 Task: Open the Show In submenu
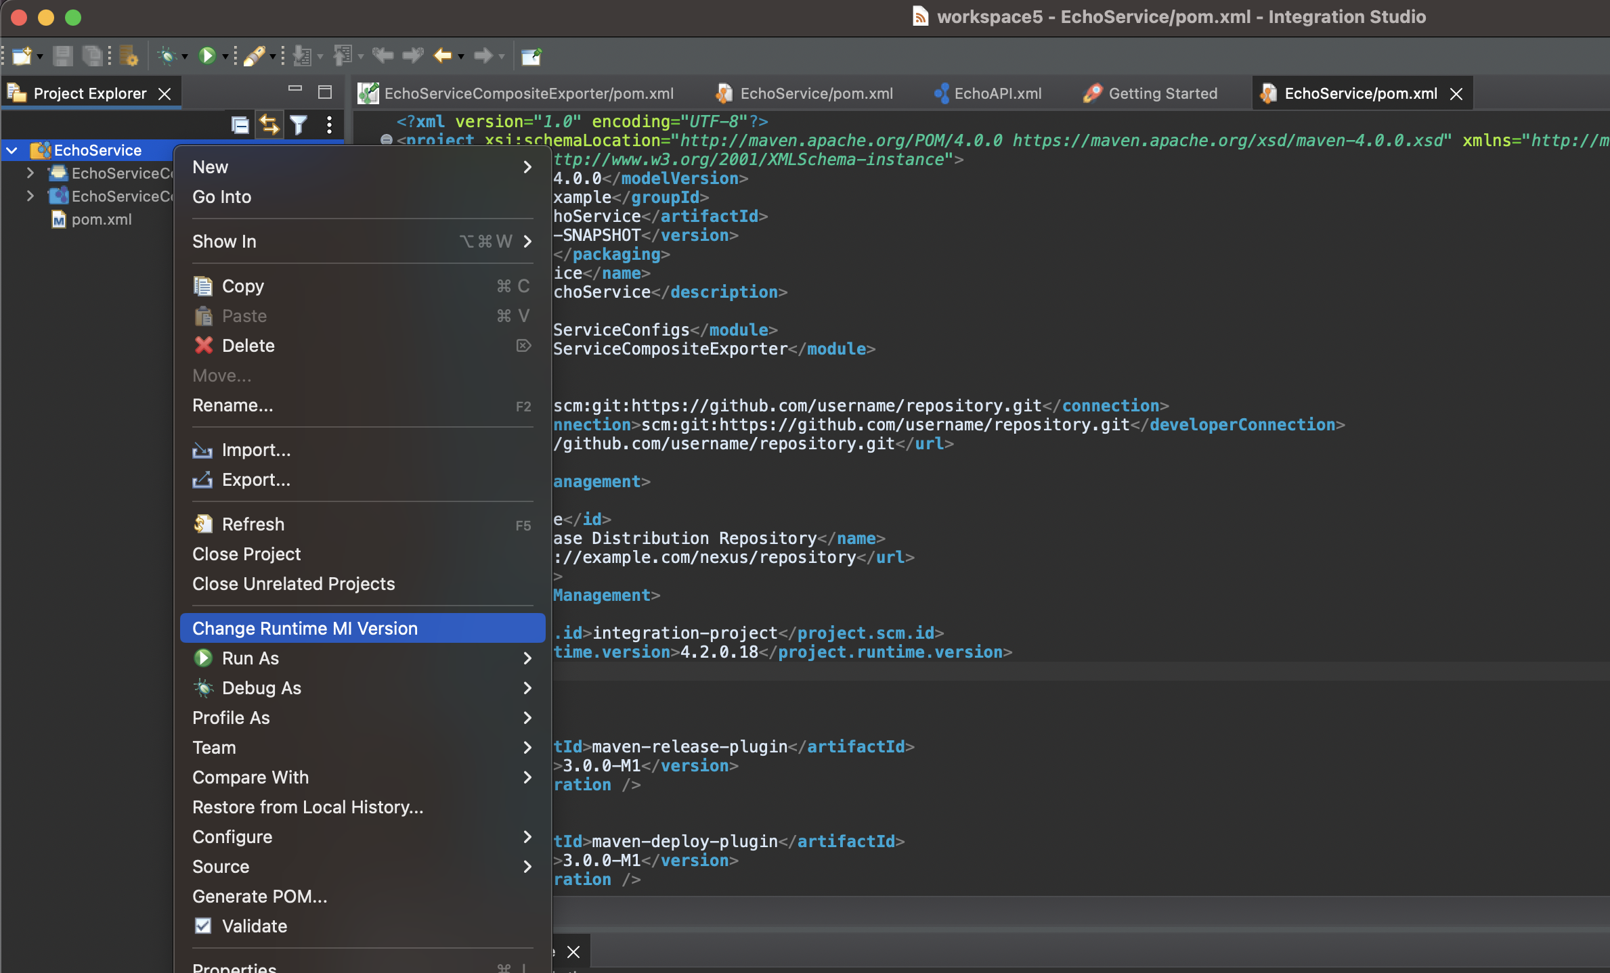[362, 241]
